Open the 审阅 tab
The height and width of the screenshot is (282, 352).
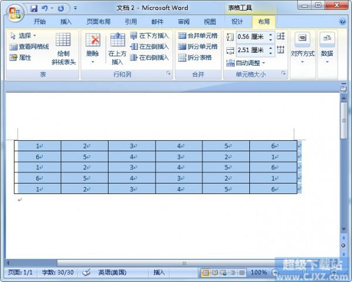[184, 22]
